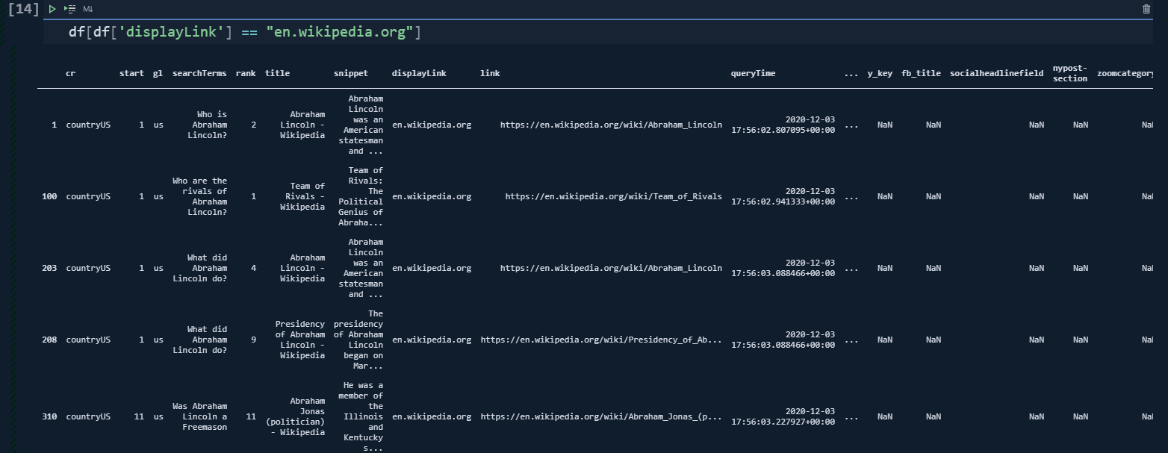Click the 'nypost-section' column header

tap(1070, 73)
